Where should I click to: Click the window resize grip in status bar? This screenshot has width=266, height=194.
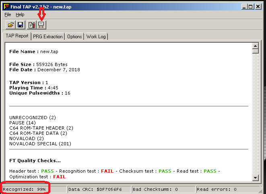click(260, 190)
